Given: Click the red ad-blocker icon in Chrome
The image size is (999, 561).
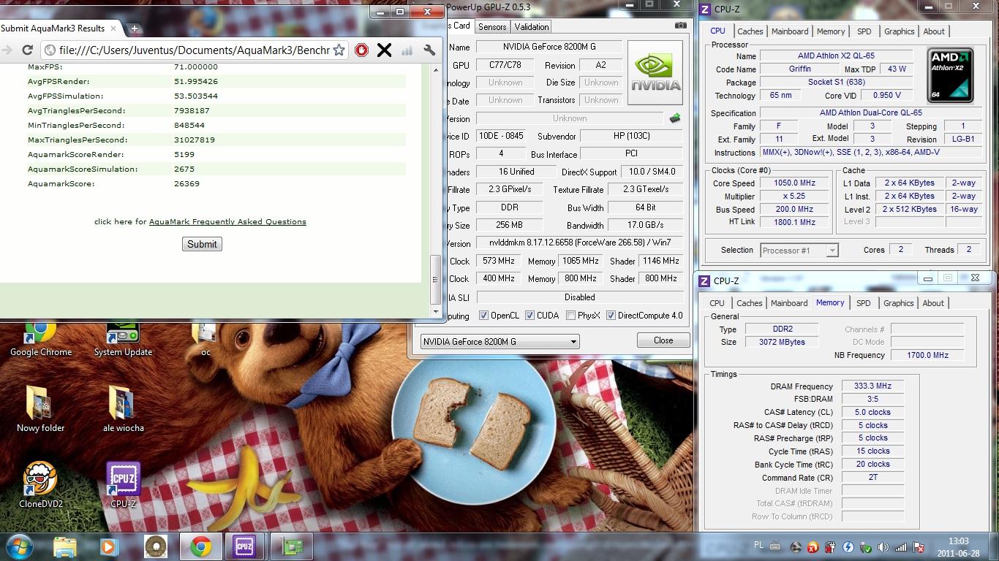Looking at the screenshot, I should 361,50.
